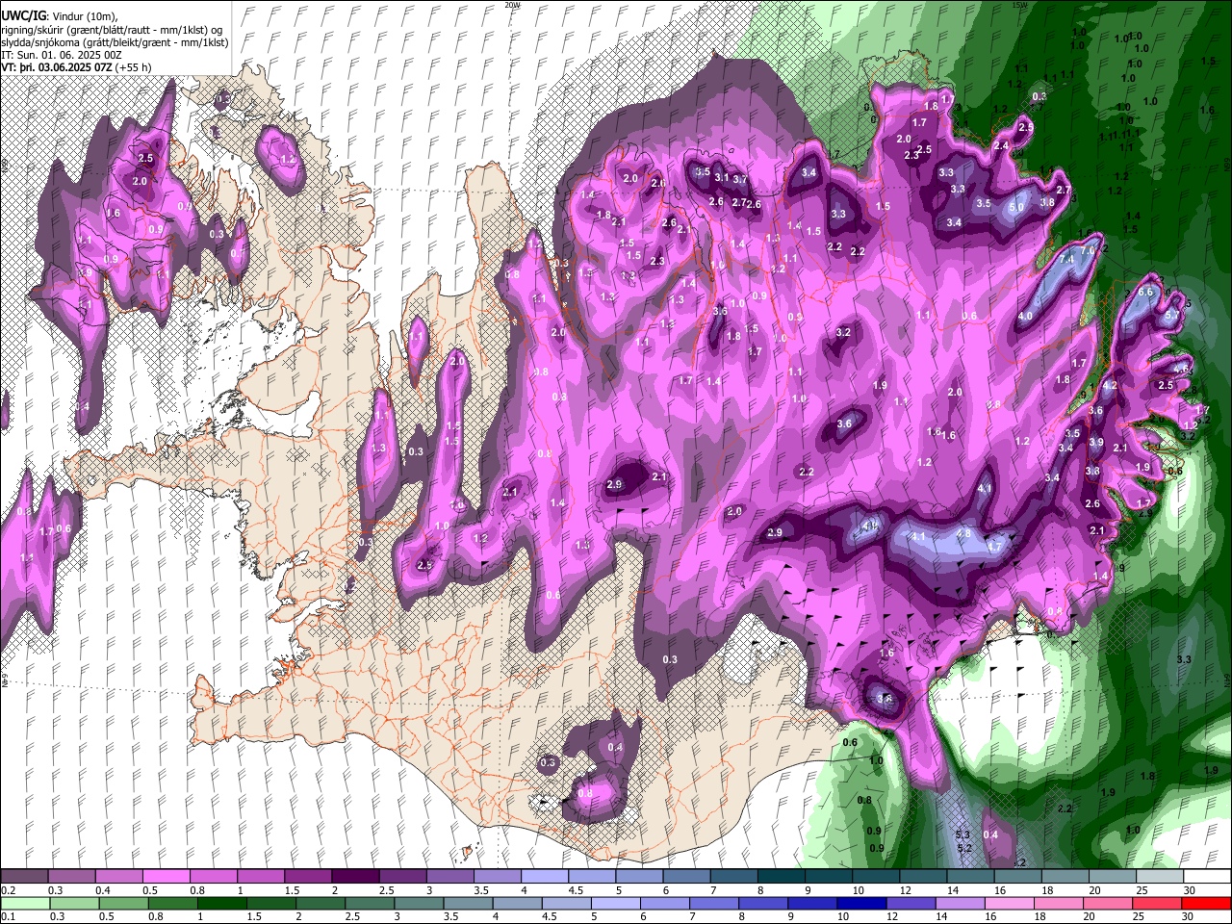
Task: Pick pink swatch between 16 and 18, lower legend
Action: (1011, 903)
